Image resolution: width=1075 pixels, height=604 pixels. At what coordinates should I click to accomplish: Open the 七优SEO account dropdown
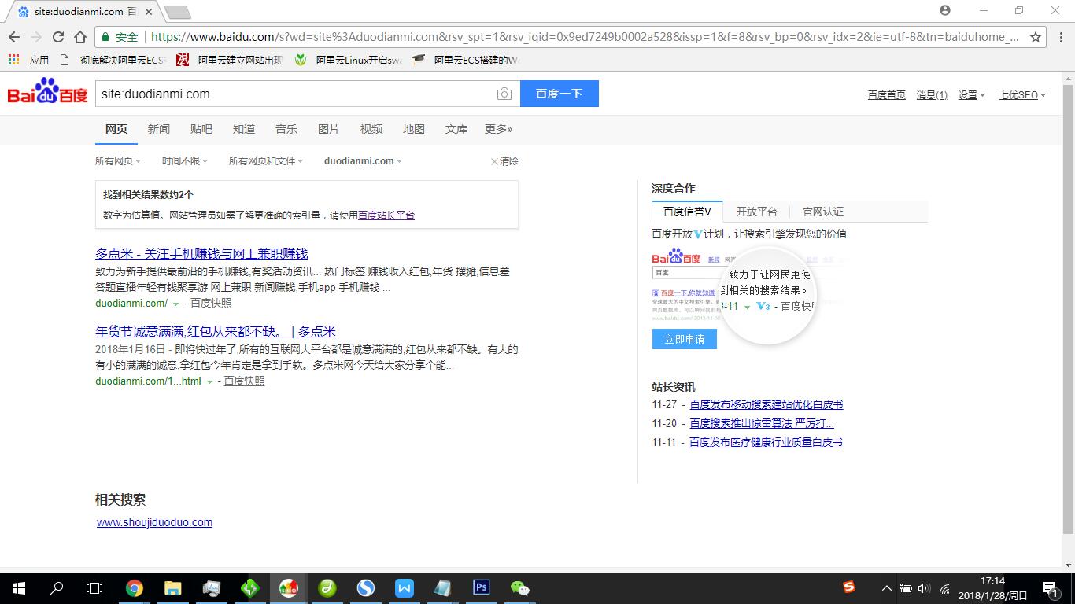pyautogui.click(x=1022, y=94)
